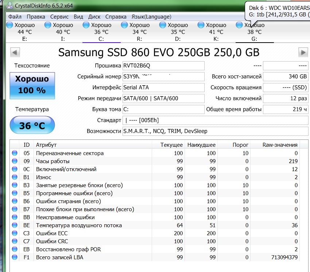The height and width of the screenshot is (272, 310).
Task: Select the Переназначенные сектора row text
Action: tap(70, 153)
